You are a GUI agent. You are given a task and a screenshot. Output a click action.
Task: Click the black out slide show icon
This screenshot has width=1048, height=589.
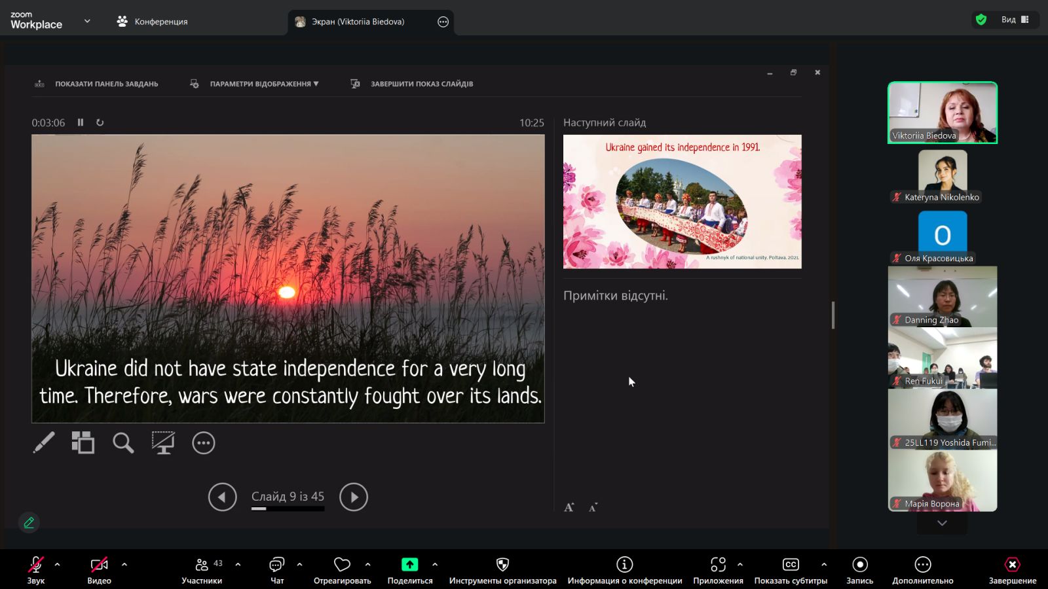point(163,443)
